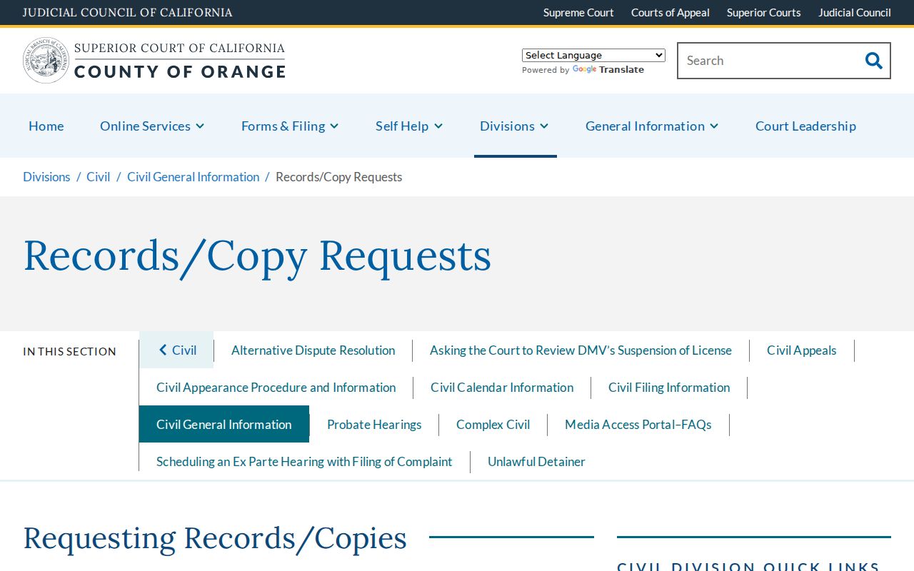The width and height of the screenshot is (914, 571).
Task: Open the Unlawful Detainer link
Action: [x=536, y=461]
